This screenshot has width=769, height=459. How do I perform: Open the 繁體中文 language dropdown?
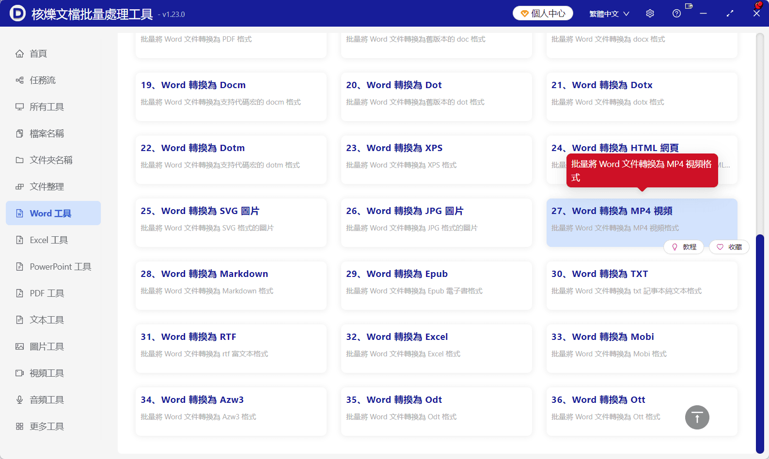(x=609, y=14)
